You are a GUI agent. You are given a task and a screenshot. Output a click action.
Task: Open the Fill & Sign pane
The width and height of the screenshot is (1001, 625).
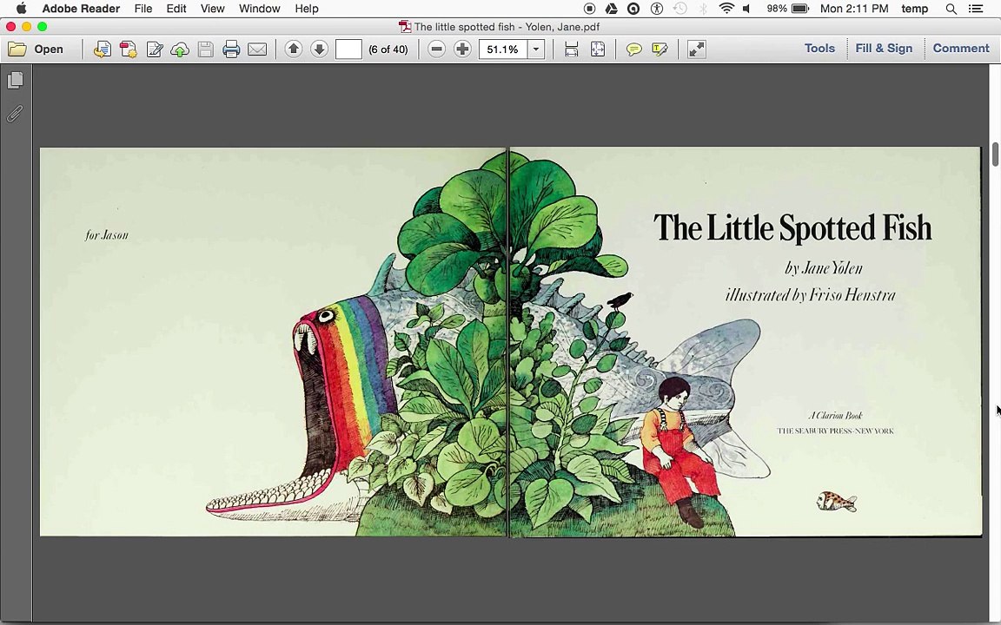[884, 49]
